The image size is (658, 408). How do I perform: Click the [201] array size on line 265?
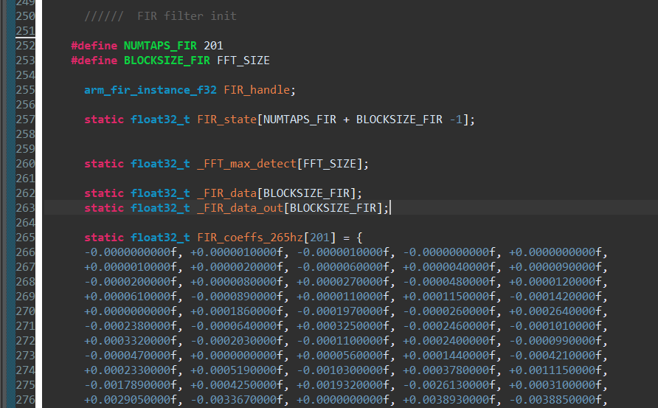(x=319, y=238)
